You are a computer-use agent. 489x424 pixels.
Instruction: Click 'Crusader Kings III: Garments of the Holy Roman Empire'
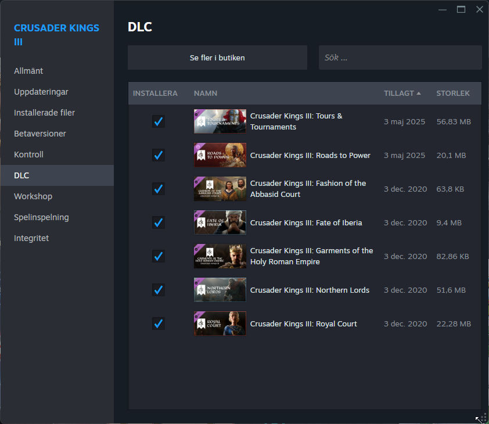[311, 256]
